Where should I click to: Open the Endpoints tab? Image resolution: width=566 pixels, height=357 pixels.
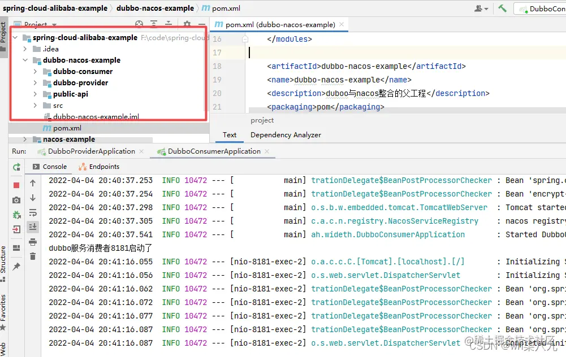[x=99, y=167]
